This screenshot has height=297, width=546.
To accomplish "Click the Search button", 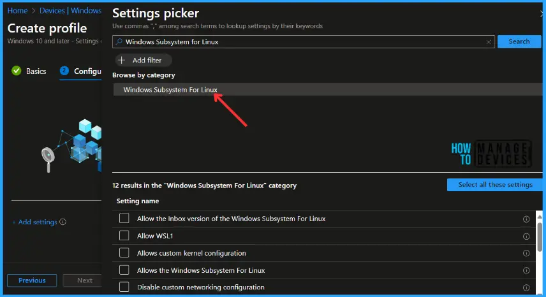I will pos(519,41).
